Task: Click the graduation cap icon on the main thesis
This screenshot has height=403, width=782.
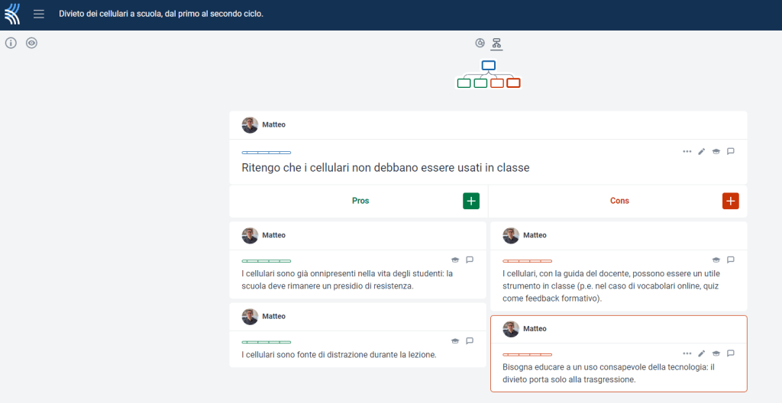Action: (716, 151)
